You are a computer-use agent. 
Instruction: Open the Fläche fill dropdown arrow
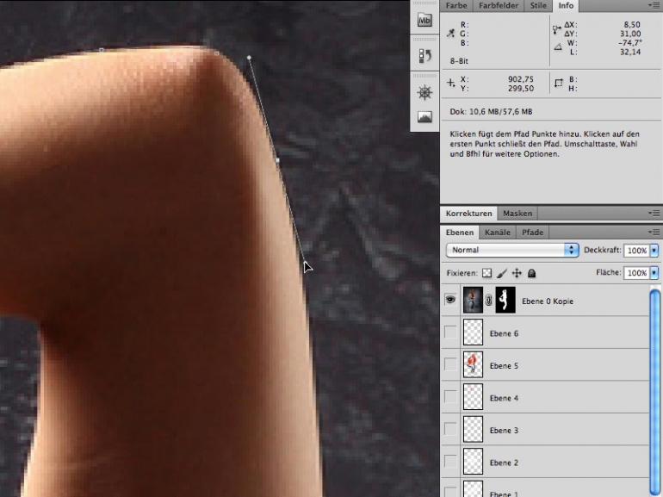tap(654, 273)
